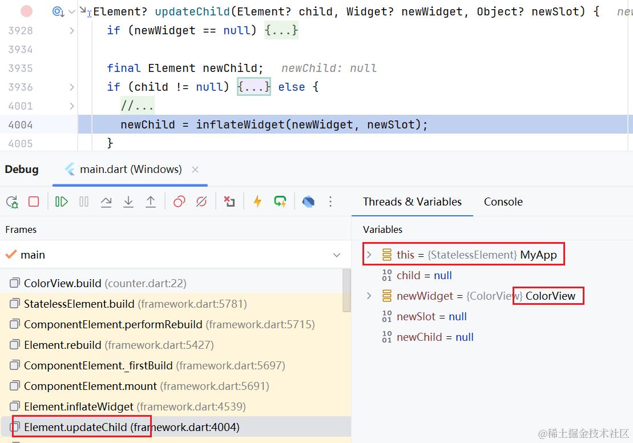Image resolution: width=633 pixels, height=443 pixels.
Task: Click the Step Into arrow
Action: (x=128, y=202)
